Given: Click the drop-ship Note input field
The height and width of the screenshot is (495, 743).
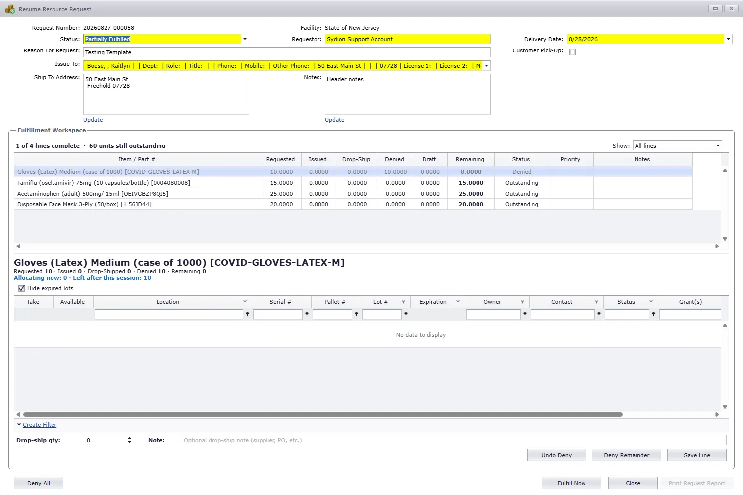Looking at the screenshot, I should [454, 440].
